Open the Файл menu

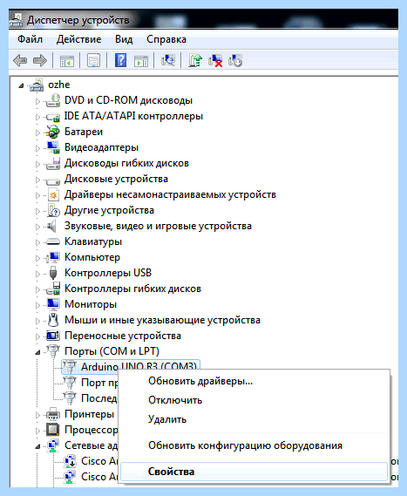coord(30,39)
